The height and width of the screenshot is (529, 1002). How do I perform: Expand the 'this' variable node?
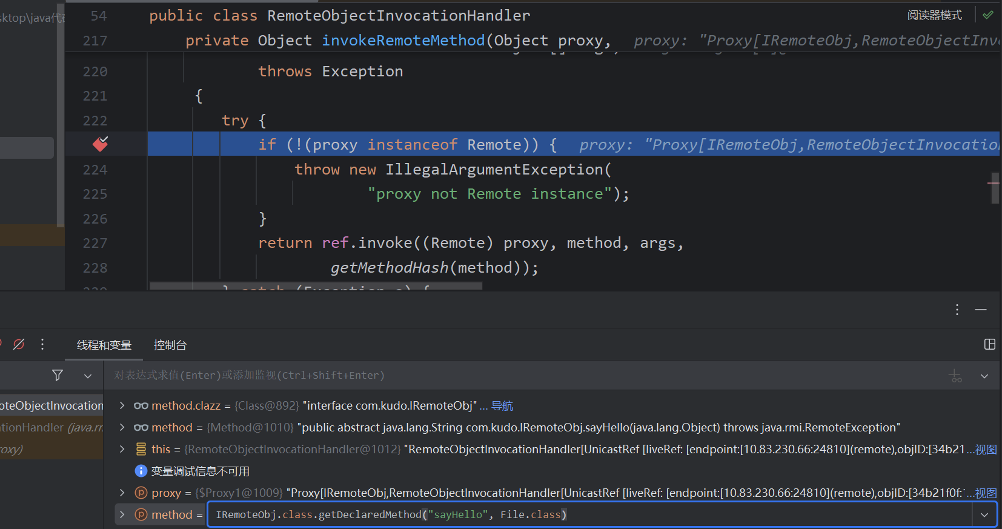[x=122, y=449]
